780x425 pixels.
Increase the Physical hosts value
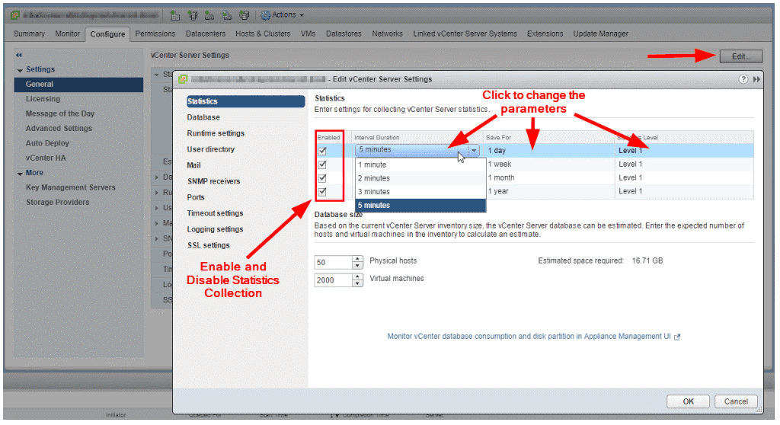point(357,259)
